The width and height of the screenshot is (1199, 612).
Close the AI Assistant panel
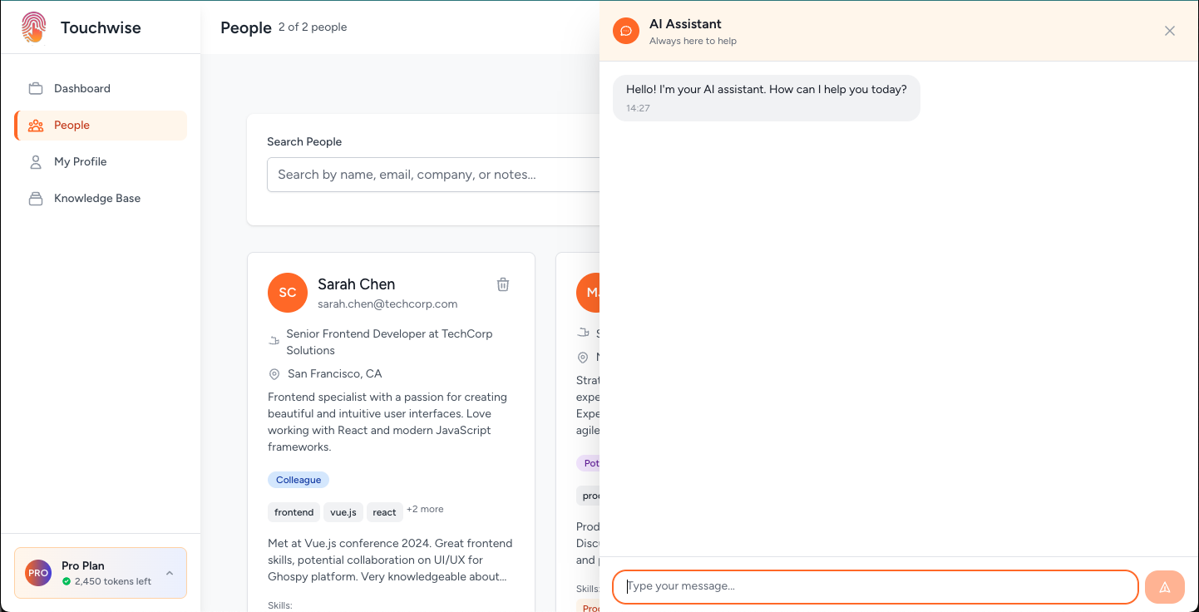1169,31
